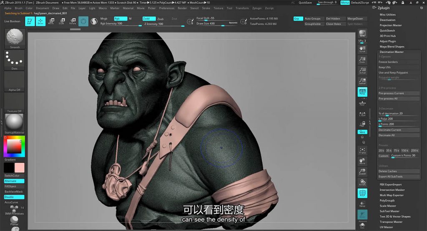427x231 pixels.
Task: Open the Document menu
Action: pyautogui.click(x=43, y=8)
